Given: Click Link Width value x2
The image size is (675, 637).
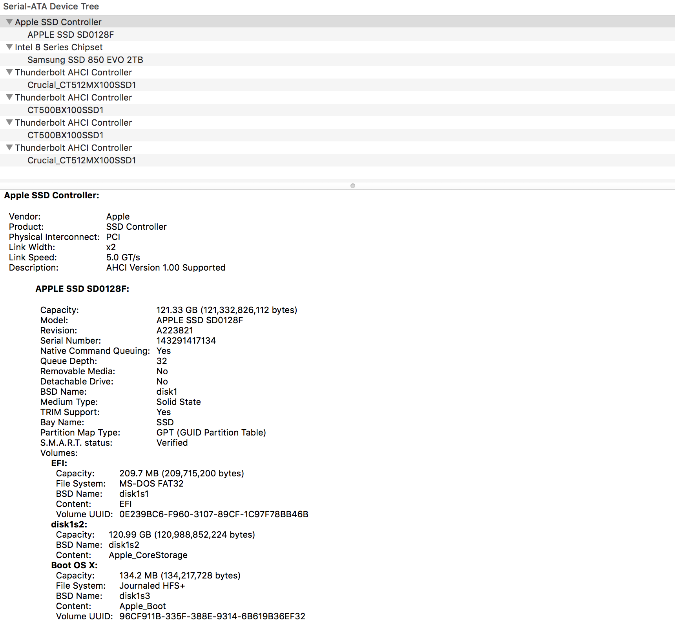Looking at the screenshot, I should pyautogui.click(x=111, y=247).
